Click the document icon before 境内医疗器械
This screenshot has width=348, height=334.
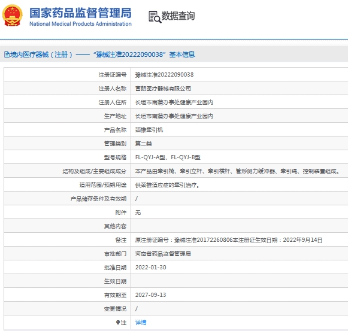(7, 54)
